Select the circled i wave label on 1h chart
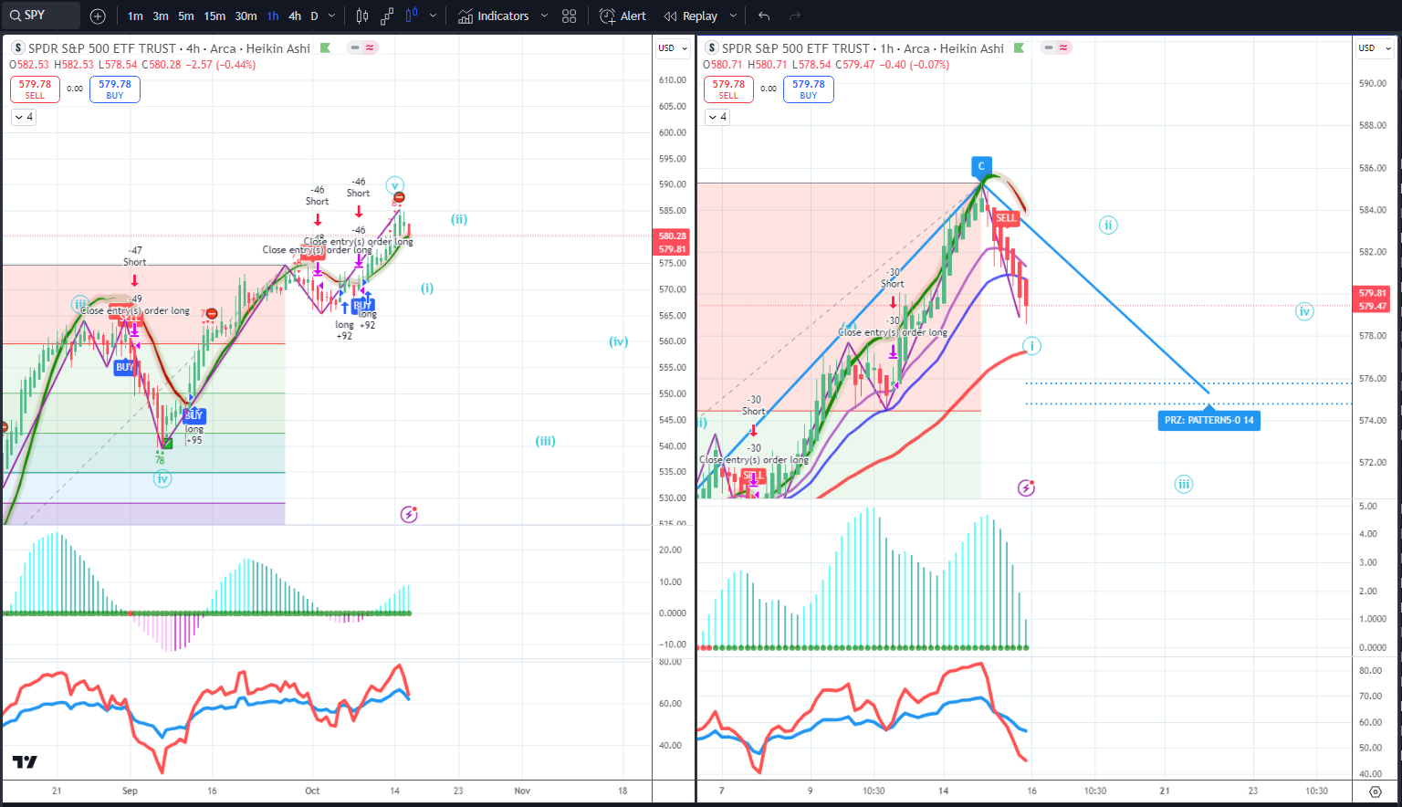Screen dimensions: 1402x807 [1031, 346]
